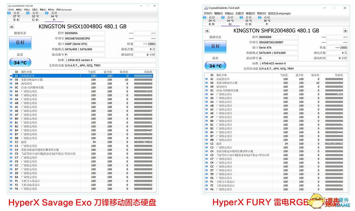Click the CrystalDiskInfo title icon of the SHSX100480G window
The image size is (355, 211).
[x=10, y=6]
